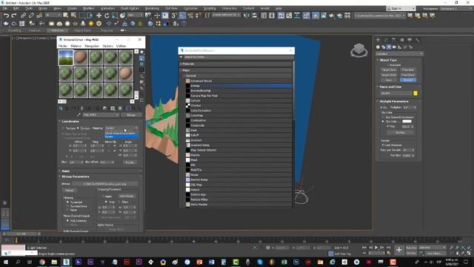
Task: Open Chrome from the Windows taskbar
Action: (42, 262)
